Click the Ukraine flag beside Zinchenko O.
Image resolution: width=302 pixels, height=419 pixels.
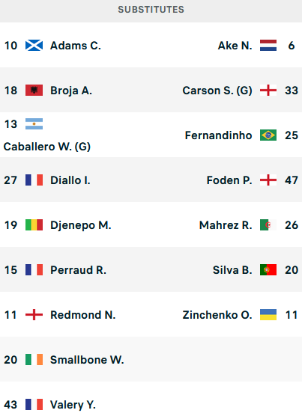268,315
